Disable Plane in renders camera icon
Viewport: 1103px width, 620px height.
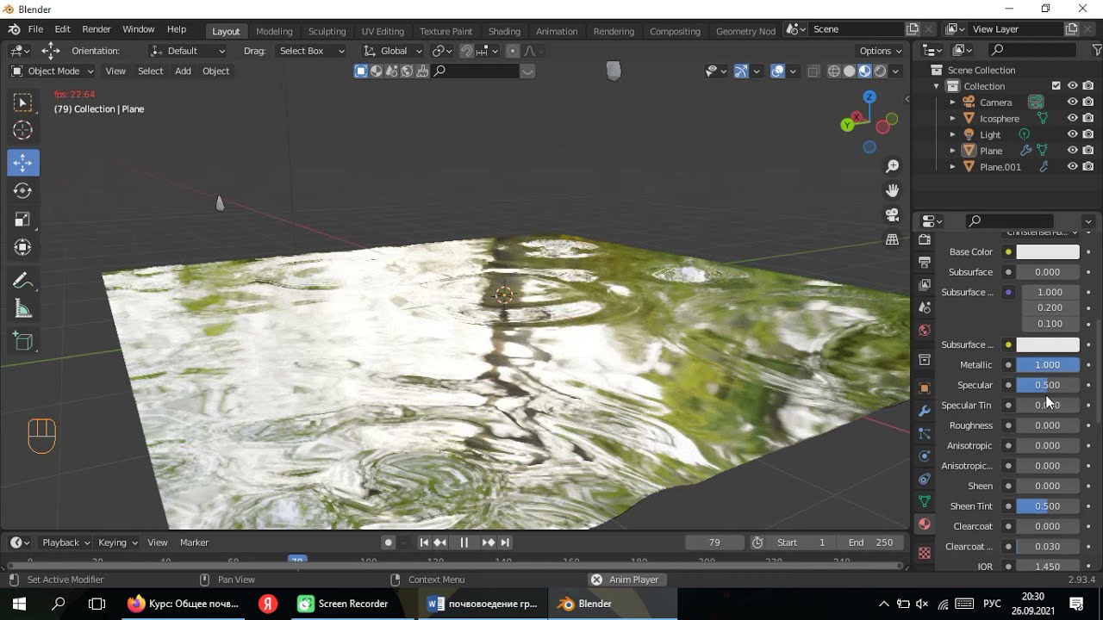tap(1088, 151)
